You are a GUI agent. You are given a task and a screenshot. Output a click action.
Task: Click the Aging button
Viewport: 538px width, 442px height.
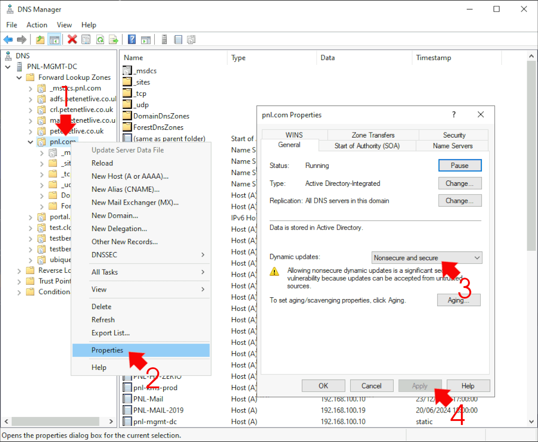(x=459, y=300)
